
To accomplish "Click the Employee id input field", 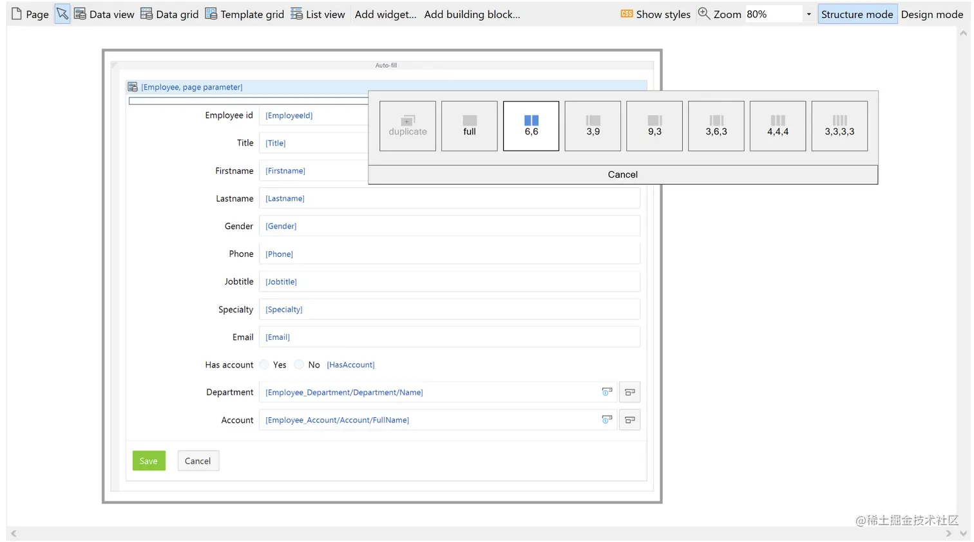I will click(x=314, y=115).
